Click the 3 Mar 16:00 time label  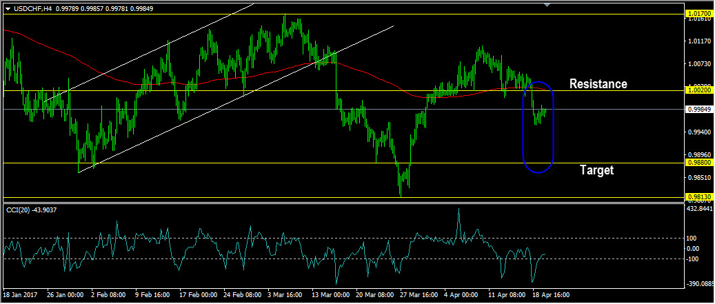click(x=286, y=295)
